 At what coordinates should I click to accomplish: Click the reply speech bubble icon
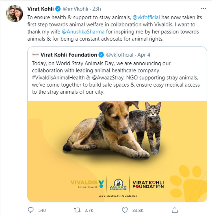[x=31, y=210]
